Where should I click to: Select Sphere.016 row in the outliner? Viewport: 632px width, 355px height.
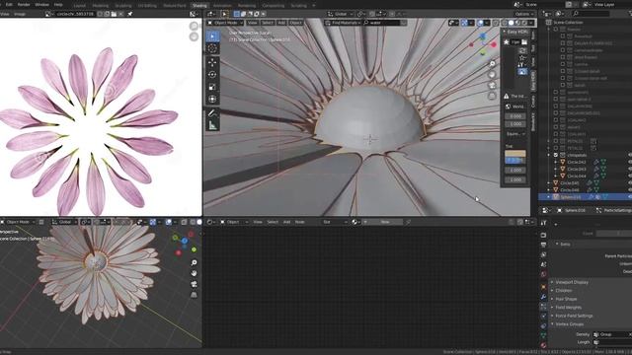coord(586,197)
